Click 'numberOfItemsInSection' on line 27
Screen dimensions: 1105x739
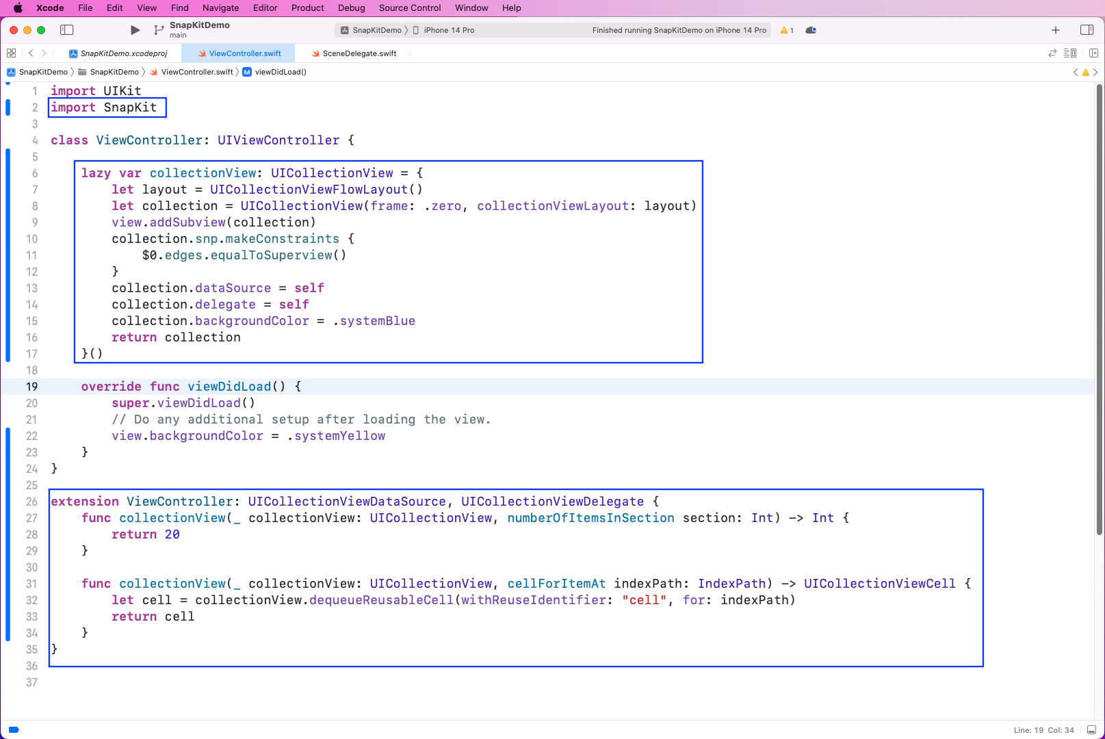point(590,518)
